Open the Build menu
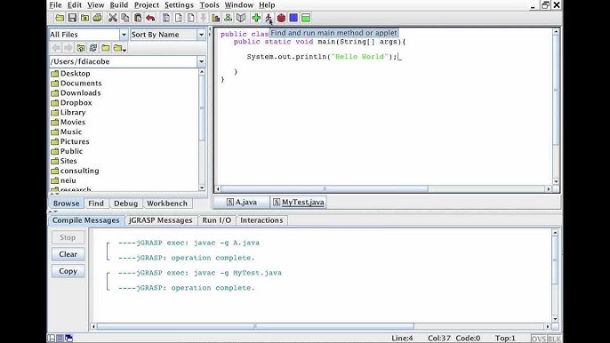Viewport: 610px width, 343px height. coord(118,5)
